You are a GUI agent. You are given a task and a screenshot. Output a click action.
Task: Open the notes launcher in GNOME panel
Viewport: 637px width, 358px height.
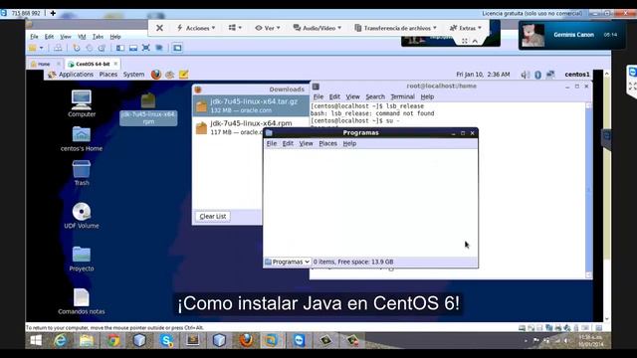tap(183, 75)
